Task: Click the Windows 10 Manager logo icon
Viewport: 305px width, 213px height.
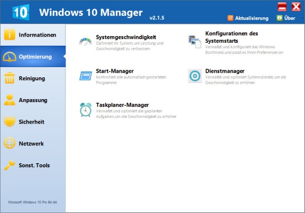Action: [21, 12]
